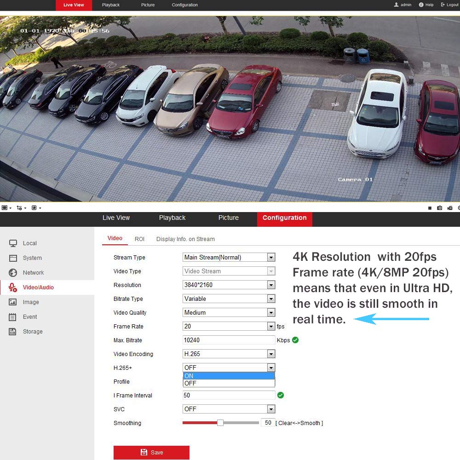460x460 pixels.
Task: Open the Storage section in sidebar
Action: click(x=32, y=332)
